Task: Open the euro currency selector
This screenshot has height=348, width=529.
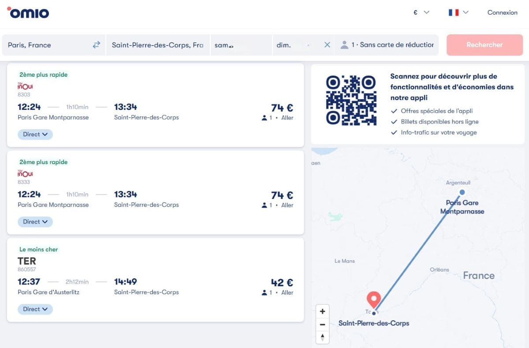Action: (x=421, y=12)
